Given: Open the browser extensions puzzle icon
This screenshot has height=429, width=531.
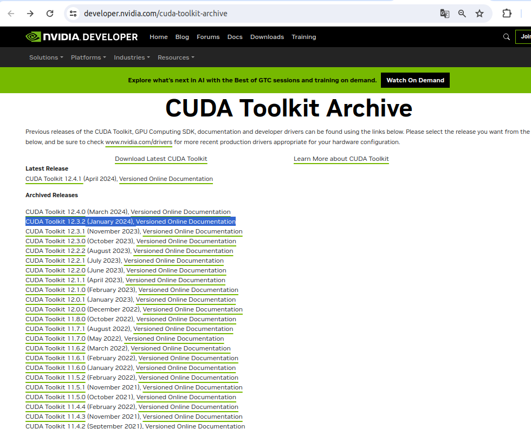Looking at the screenshot, I should [507, 14].
